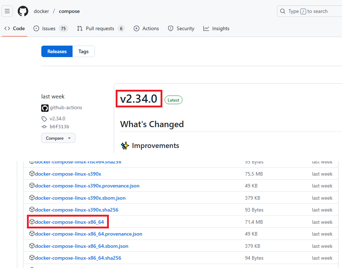Screen dimensions: 342x269
Task: Open the v2.34.0 tag link in sidebar
Action: pos(57,119)
